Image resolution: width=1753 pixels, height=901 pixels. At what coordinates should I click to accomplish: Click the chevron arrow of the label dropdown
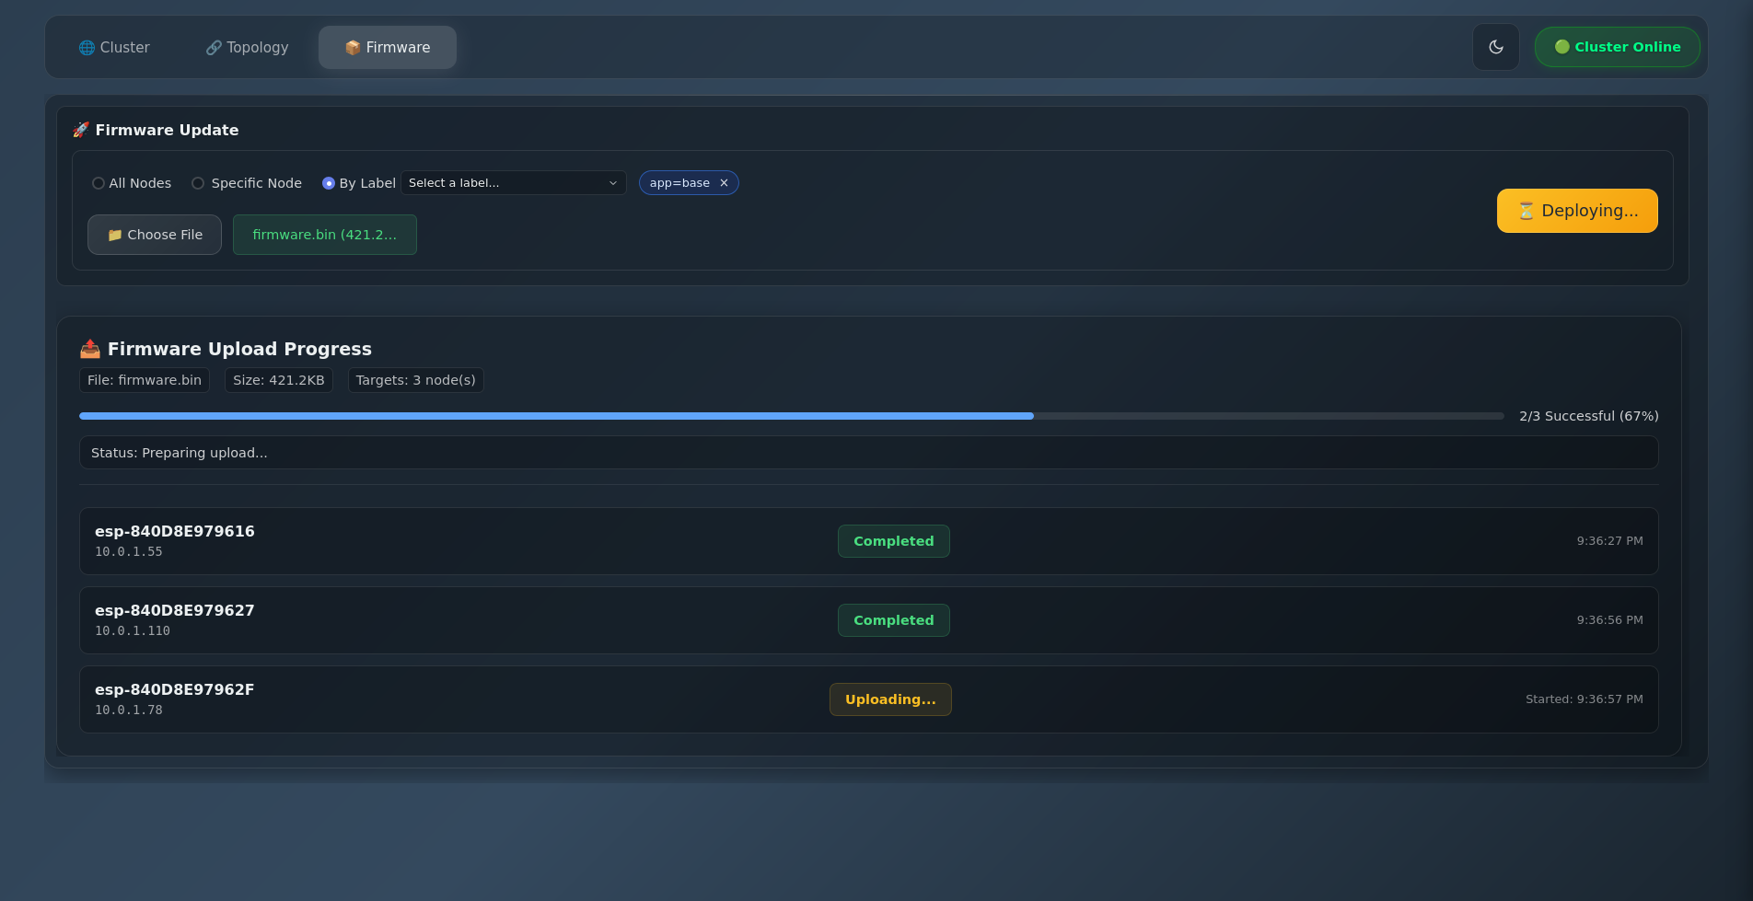click(613, 183)
